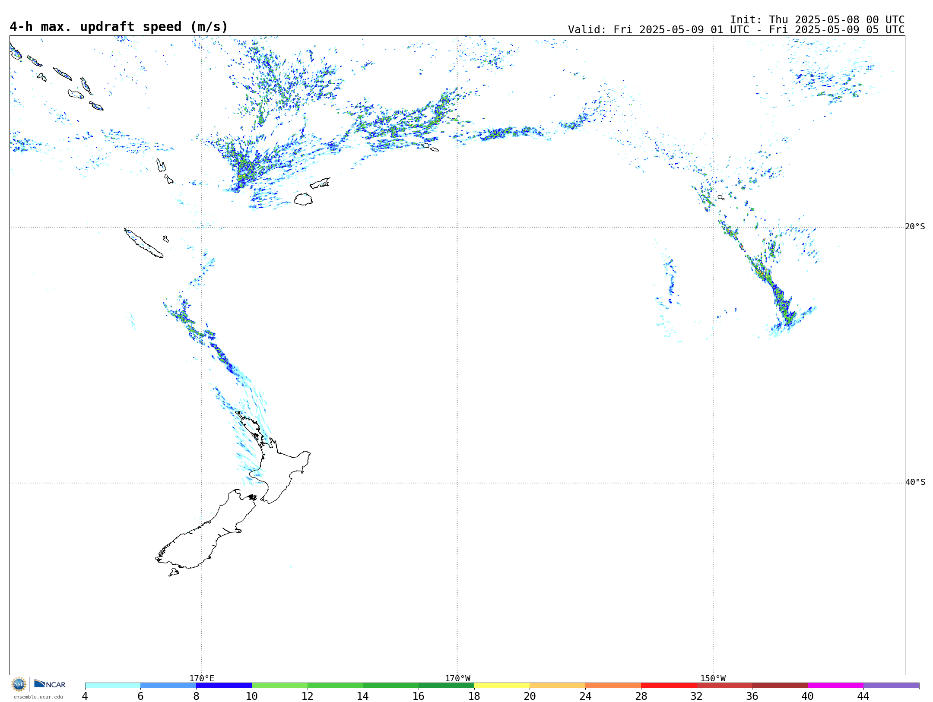The image size is (933, 702).
Task: Click the colorbar tick label 18
Action: point(474,696)
